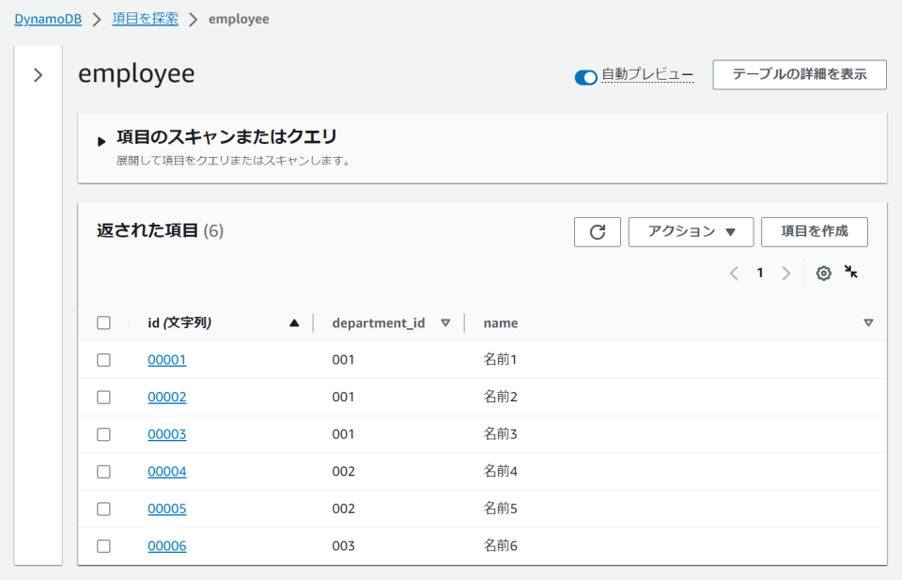Click the refresh icon to reload items
The width and height of the screenshot is (902, 580).
pyautogui.click(x=598, y=231)
